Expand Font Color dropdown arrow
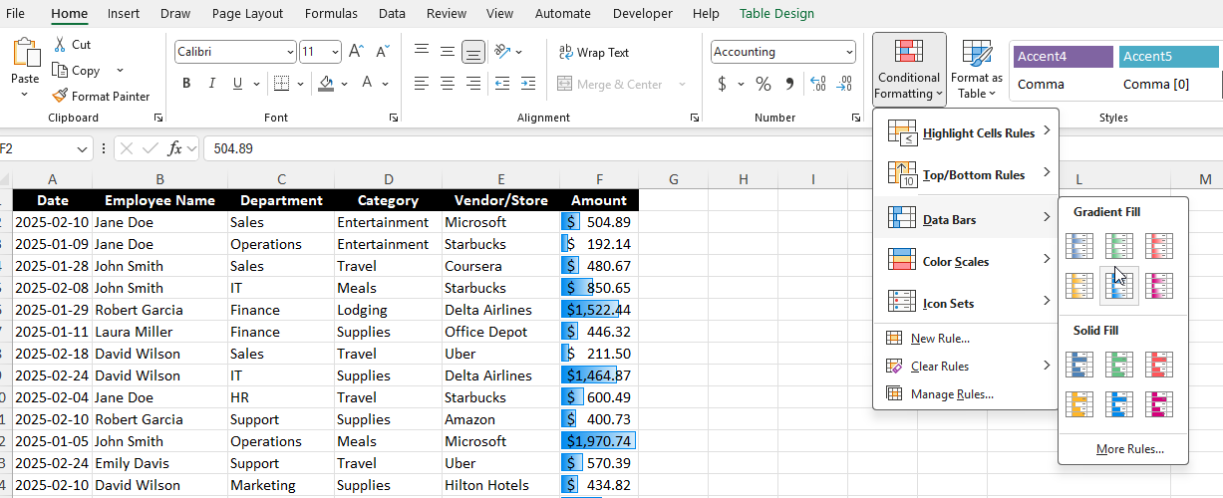This screenshot has height=498, width=1223. [385, 84]
